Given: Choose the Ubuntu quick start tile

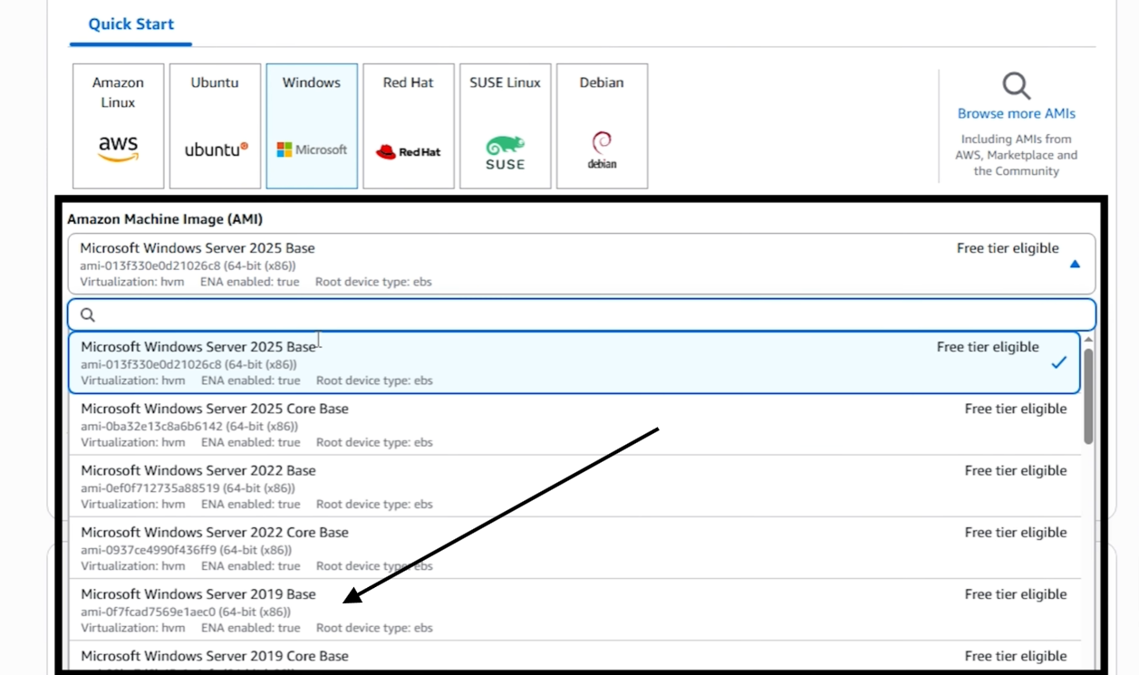Looking at the screenshot, I should (215, 126).
